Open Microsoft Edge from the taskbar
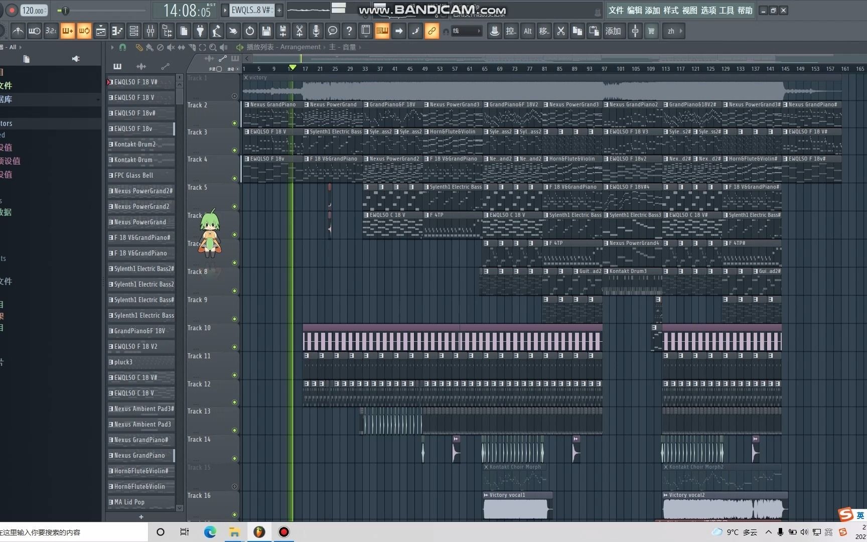 pos(210,532)
